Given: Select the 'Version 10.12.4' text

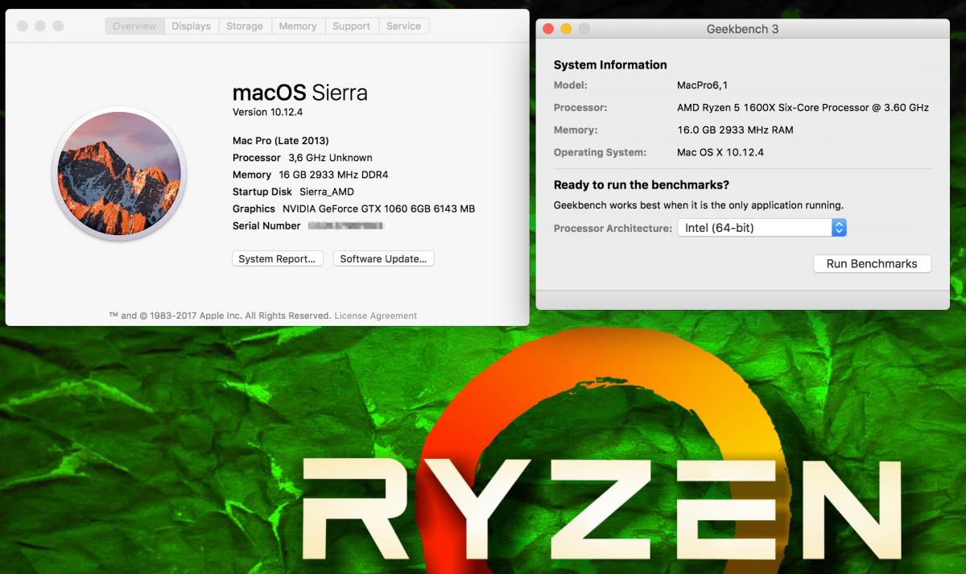Looking at the screenshot, I should (x=268, y=112).
